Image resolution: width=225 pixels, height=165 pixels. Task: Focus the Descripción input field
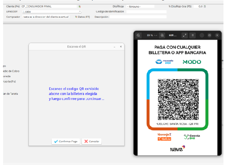[138, 17]
